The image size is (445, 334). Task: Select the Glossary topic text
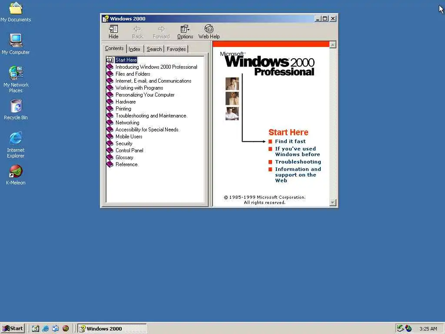pyautogui.click(x=124, y=157)
